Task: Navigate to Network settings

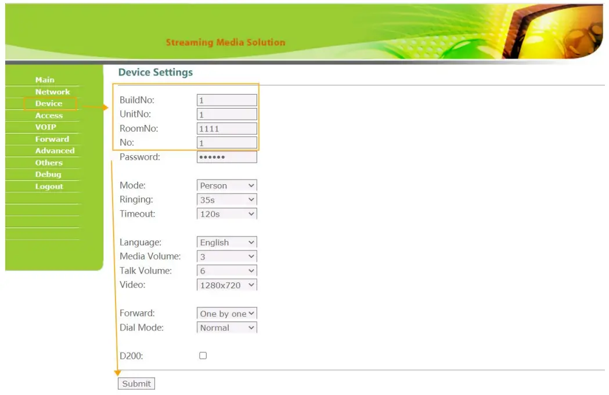Action: (52, 91)
